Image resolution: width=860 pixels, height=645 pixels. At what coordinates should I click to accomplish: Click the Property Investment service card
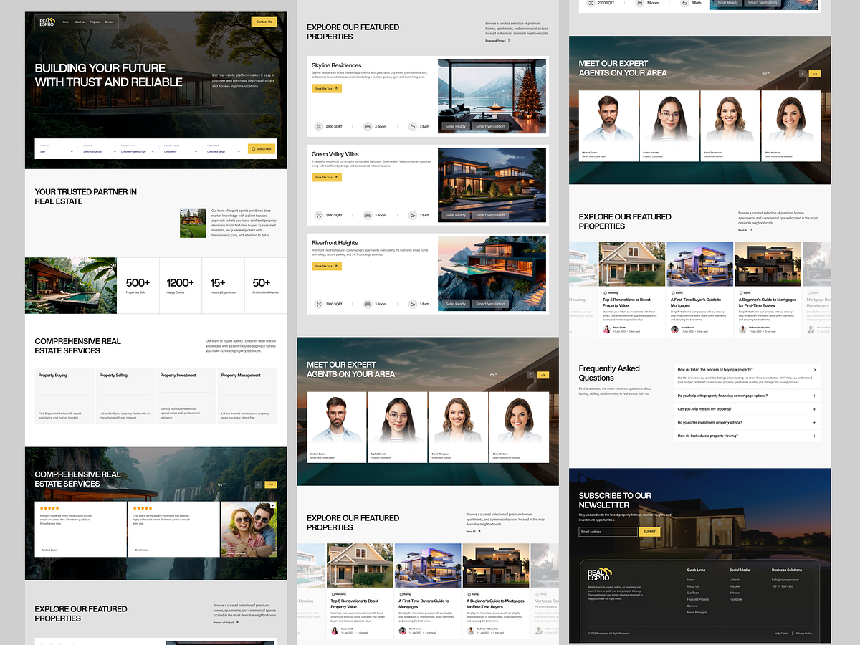coord(186,396)
